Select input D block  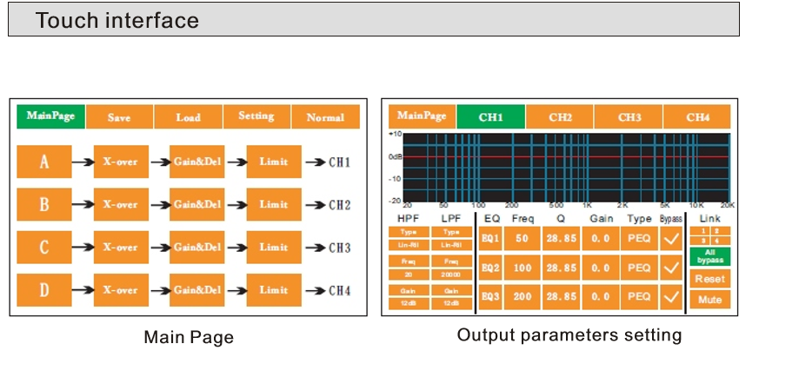[43, 289]
